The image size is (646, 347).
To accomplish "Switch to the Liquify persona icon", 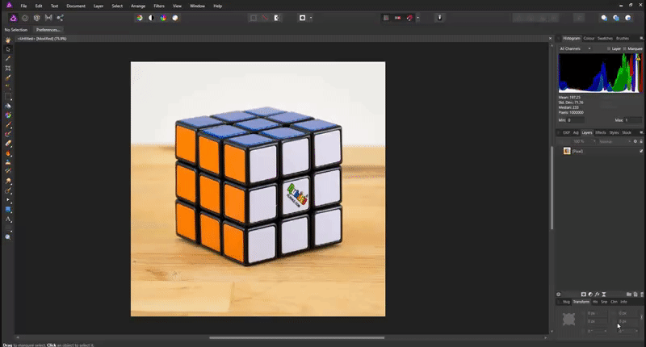I will pyautogui.click(x=25, y=18).
